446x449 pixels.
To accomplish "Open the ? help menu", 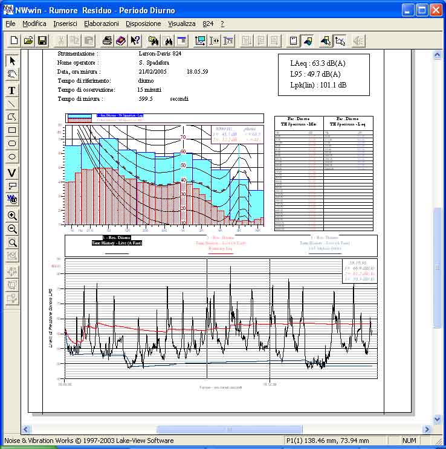I will (x=222, y=24).
